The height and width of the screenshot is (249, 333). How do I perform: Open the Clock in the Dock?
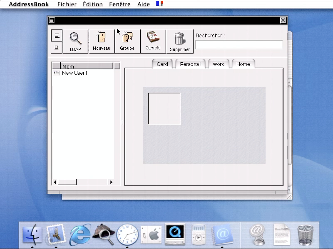[127, 235]
